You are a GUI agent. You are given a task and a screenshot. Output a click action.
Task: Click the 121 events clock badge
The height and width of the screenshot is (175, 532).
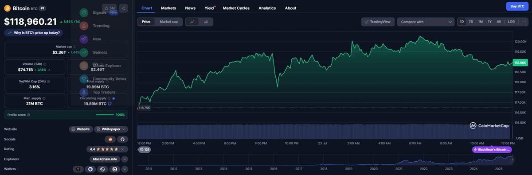pyautogui.click(x=145, y=150)
